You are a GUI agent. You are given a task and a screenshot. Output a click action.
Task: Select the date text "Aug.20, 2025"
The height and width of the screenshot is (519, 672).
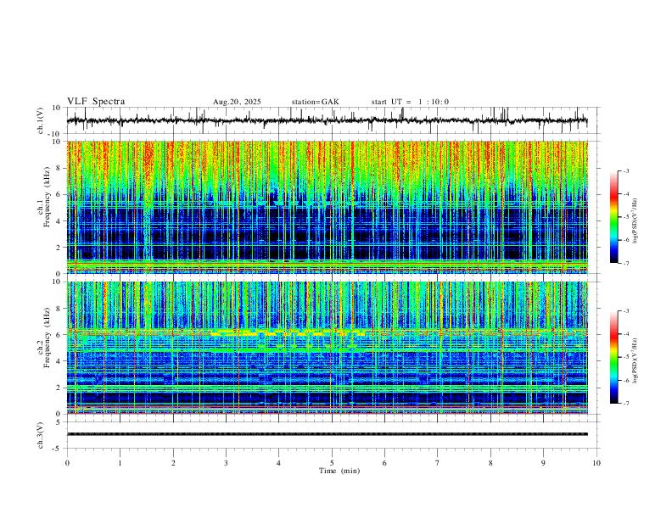click(x=237, y=102)
